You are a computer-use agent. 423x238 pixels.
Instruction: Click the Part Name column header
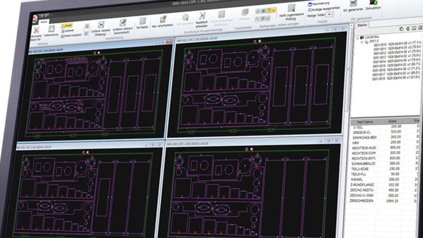365,122
